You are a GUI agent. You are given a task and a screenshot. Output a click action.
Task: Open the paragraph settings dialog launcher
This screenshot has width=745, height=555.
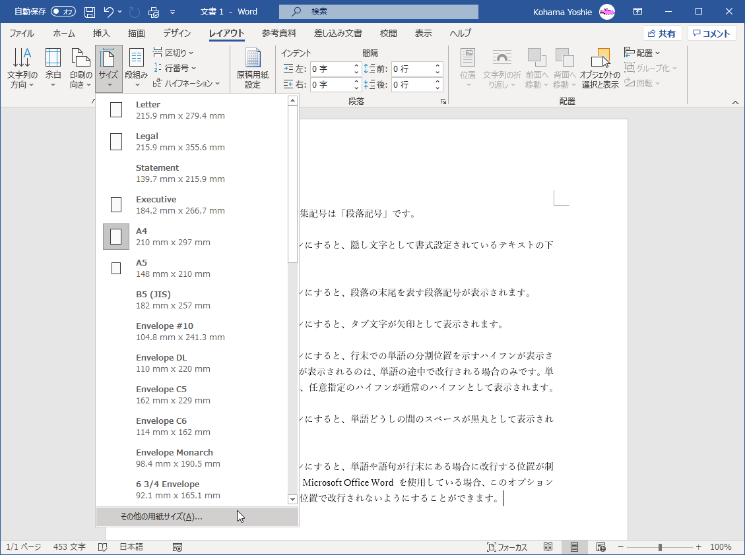[x=443, y=101]
